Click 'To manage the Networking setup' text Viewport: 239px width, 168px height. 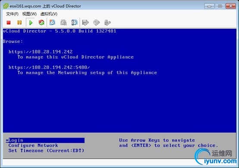87,73
